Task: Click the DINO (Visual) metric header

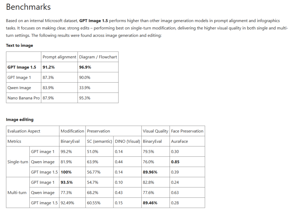Action: (x=127, y=141)
